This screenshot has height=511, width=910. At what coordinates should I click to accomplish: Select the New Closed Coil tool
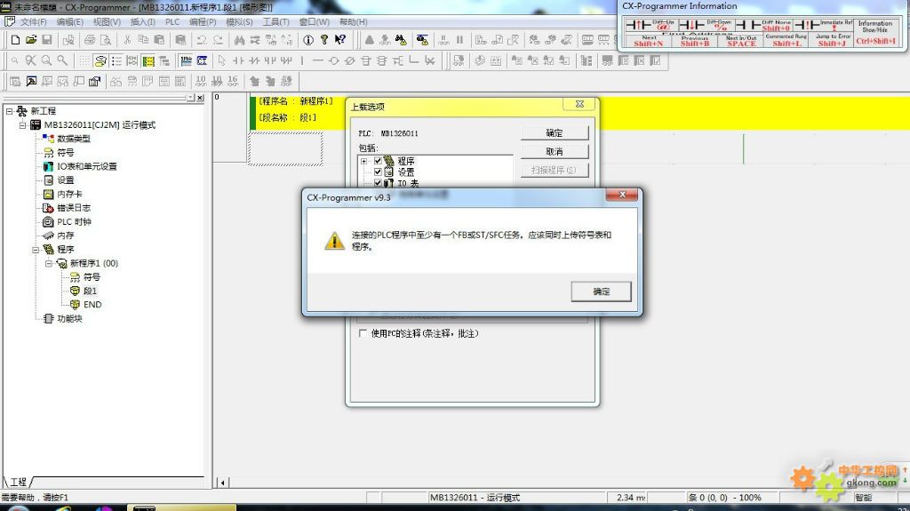[349, 60]
